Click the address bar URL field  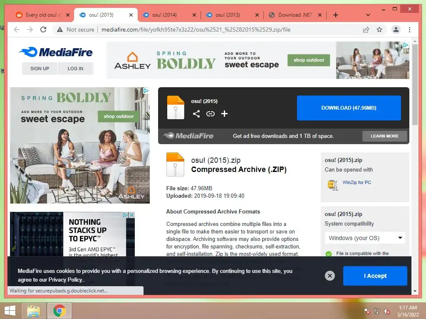coord(196,29)
